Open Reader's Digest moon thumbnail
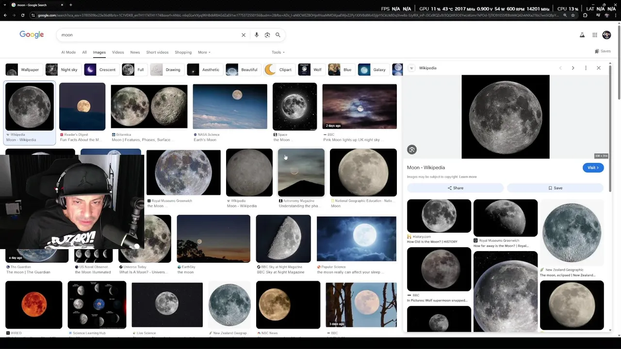This screenshot has height=349, width=621. (x=82, y=107)
